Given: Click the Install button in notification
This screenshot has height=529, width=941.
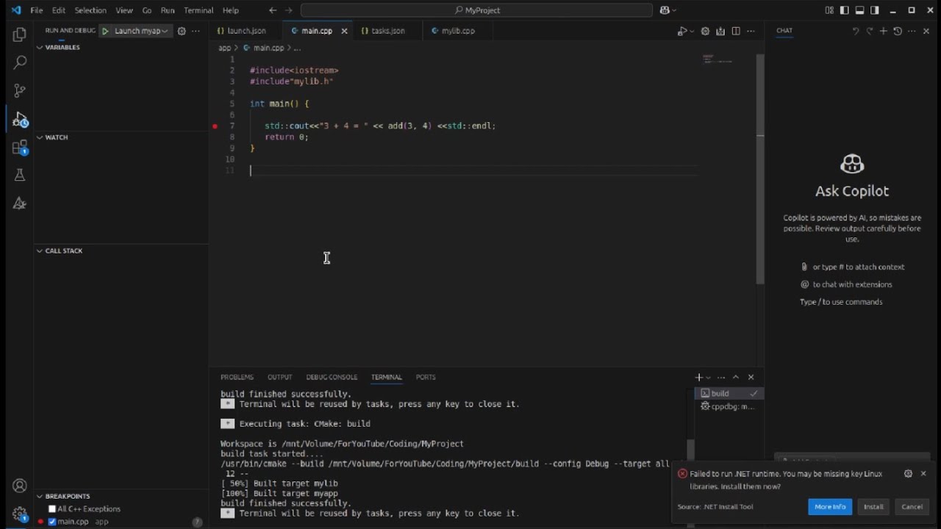Looking at the screenshot, I should (x=873, y=506).
